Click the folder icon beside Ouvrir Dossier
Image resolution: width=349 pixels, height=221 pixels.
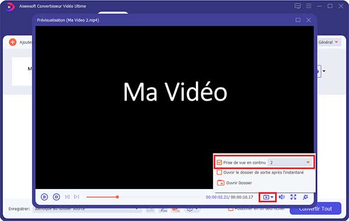pos(220,183)
